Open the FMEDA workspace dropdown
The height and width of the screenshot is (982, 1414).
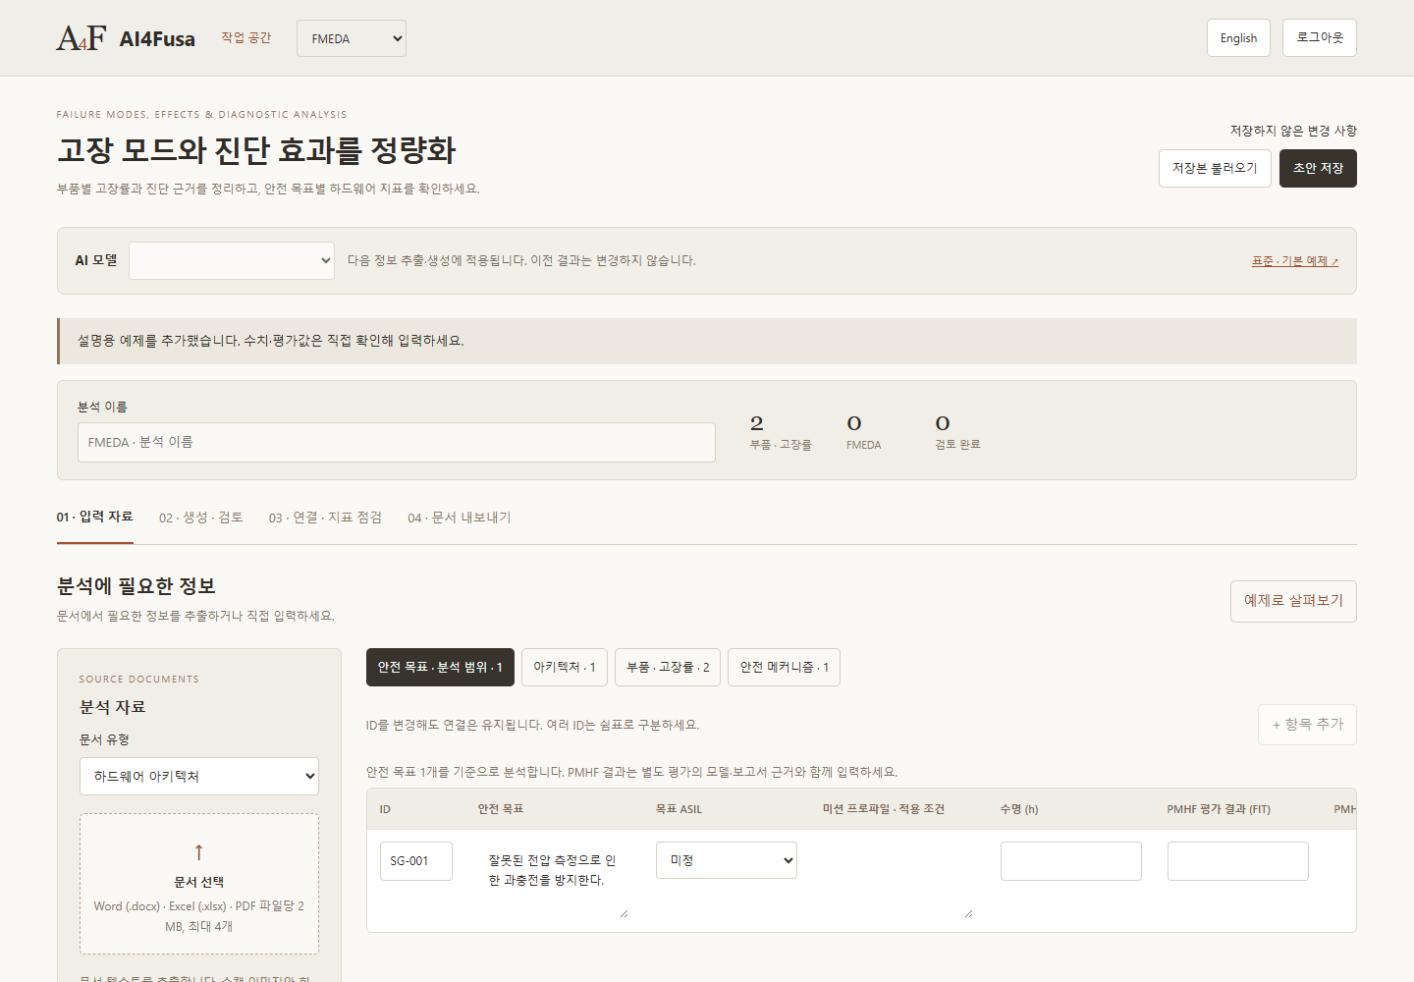(x=352, y=38)
